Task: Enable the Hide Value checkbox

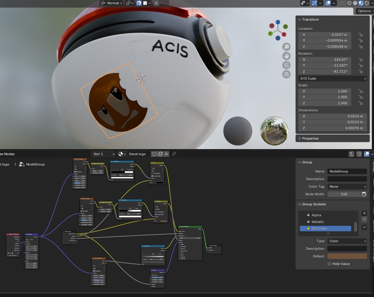Action: pyautogui.click(x=329, y=264)
